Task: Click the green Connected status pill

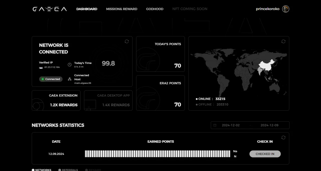Action: [x=51, y=79]
